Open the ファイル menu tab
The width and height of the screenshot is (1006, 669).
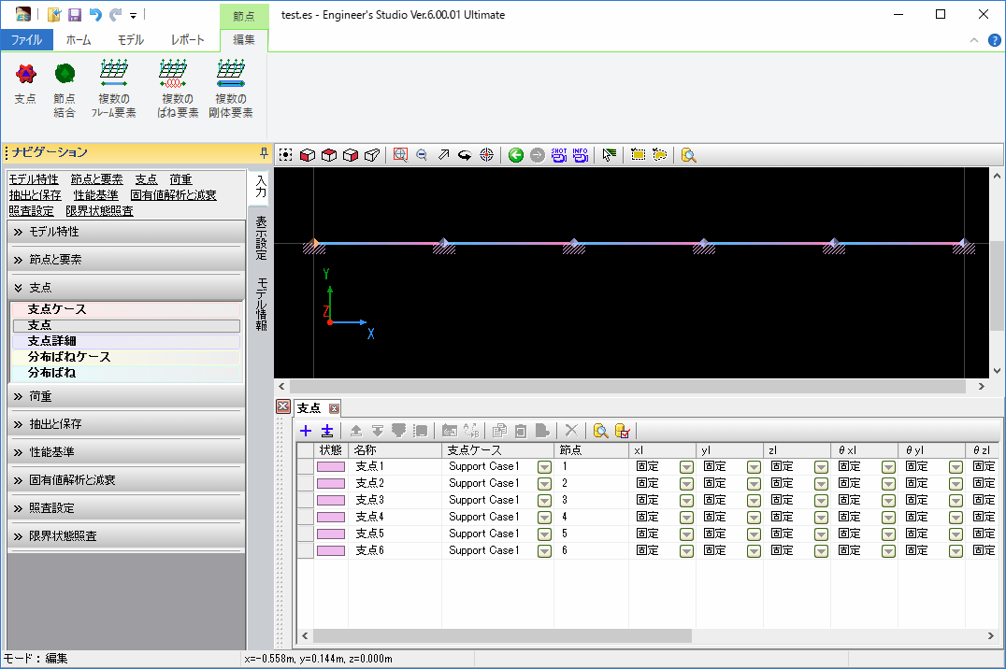(26, 40)
